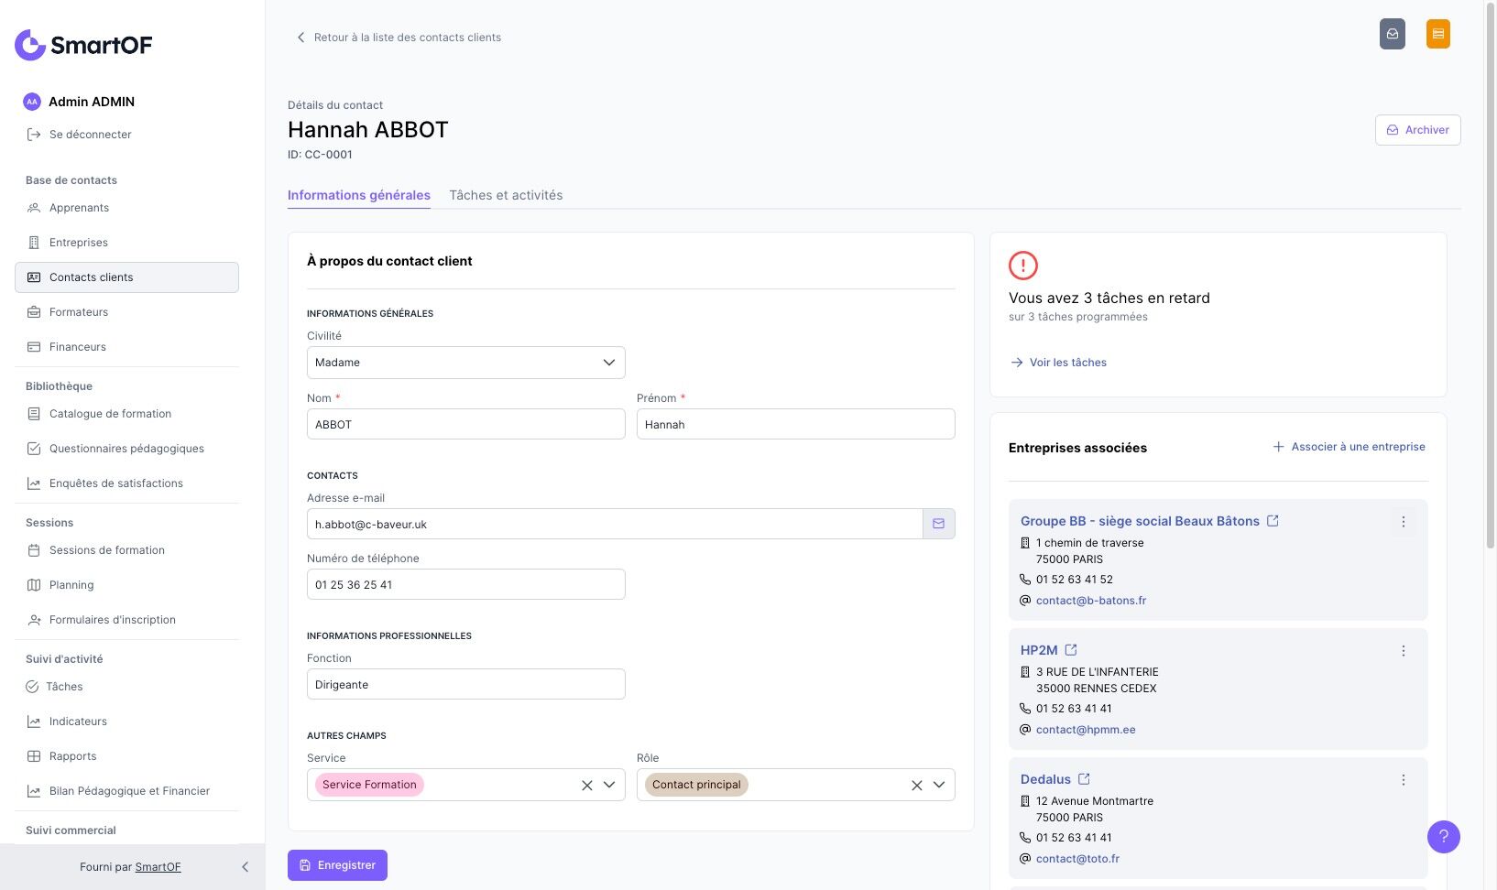Clear the Rôle field with X
Screen dimensions: 1497x890
(x=916, y=785)
